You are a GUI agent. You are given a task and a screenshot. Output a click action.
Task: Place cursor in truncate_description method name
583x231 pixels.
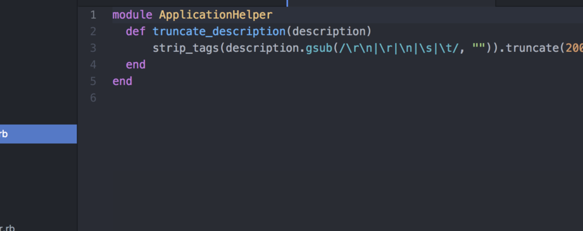point(219,32)
